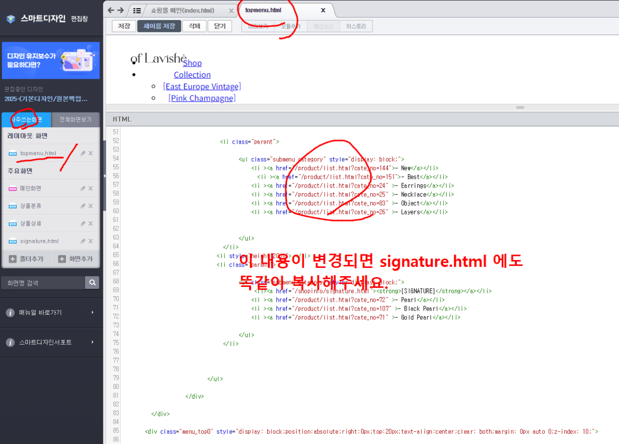Click the X delete icon beside 상품분류

(x=90, y=206)
